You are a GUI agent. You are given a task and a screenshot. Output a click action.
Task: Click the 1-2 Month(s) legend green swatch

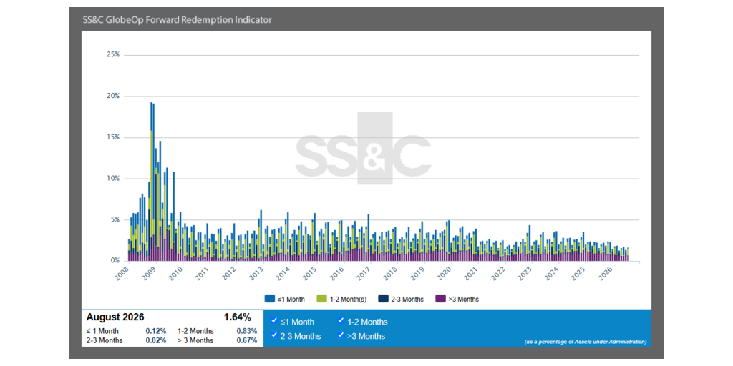point(322,299)
